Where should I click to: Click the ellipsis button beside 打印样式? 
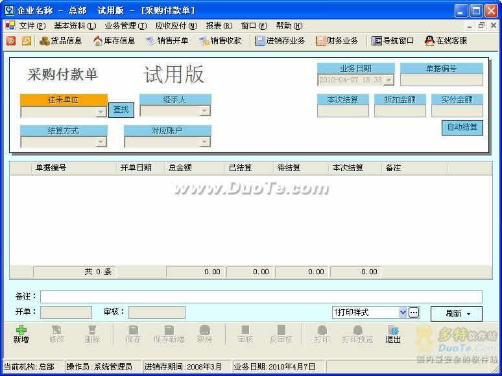pyautogui.click(x=414, y=312)
